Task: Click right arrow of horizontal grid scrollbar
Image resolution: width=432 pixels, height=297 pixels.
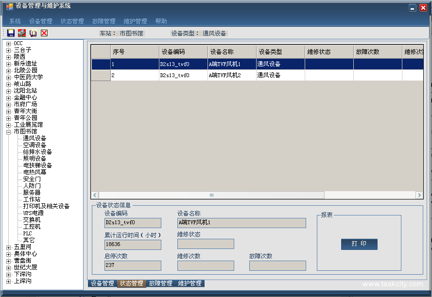Action: [419, 195]
